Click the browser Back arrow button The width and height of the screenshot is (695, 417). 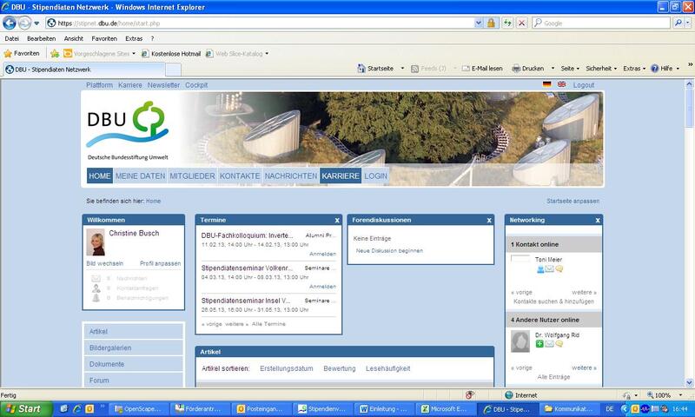pyautogui.click(x=10, y=23)
